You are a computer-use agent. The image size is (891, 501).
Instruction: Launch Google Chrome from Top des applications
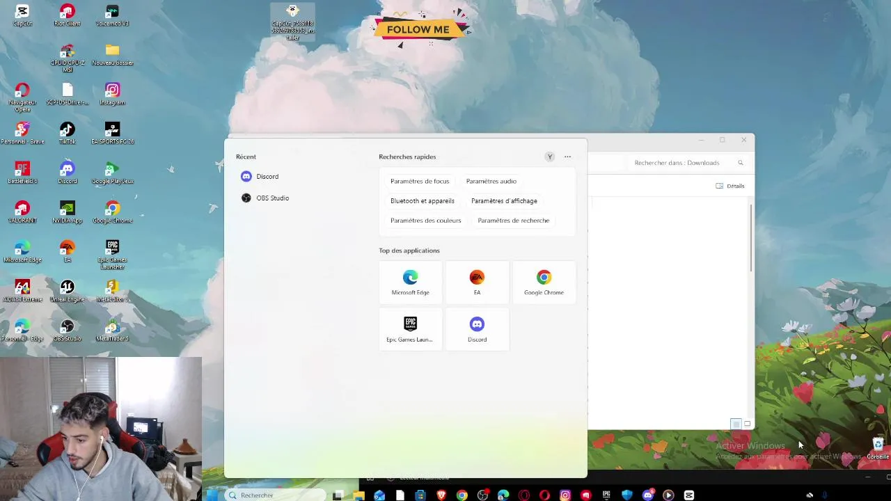click(544, 283)
